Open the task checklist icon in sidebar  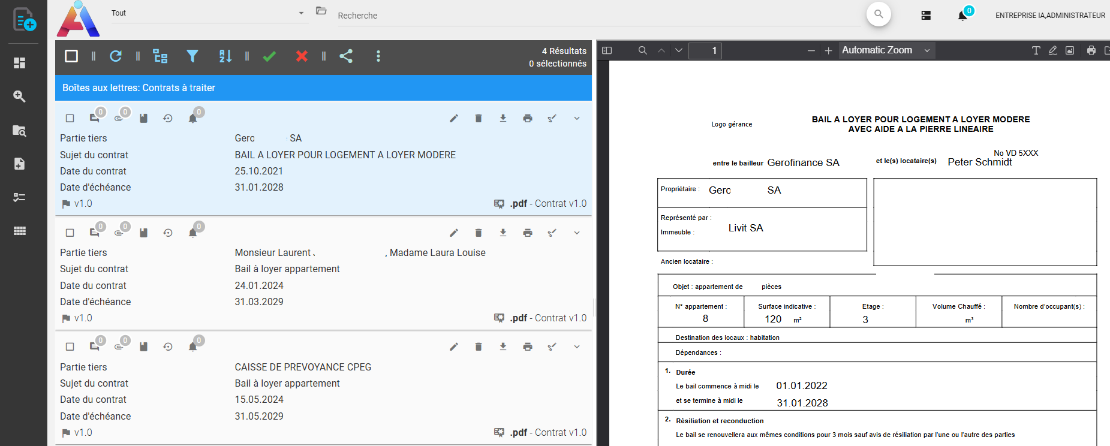tap(19, 197)
